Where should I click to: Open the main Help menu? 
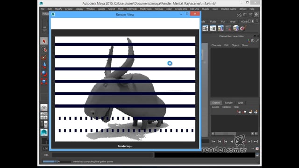252,9
